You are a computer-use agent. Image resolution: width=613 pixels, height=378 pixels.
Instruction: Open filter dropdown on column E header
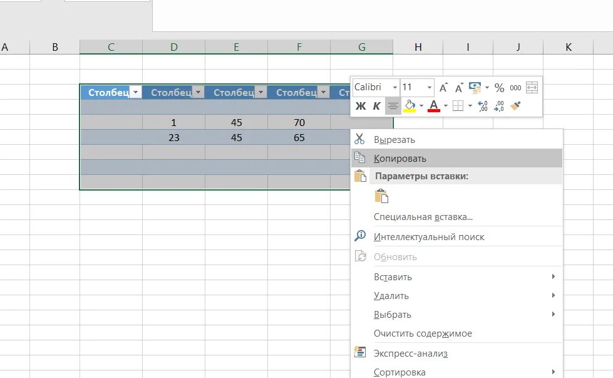[x=260, y=92]
